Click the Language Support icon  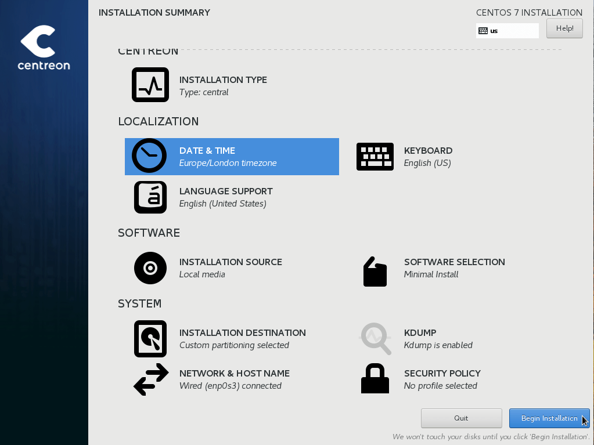(150, 197)
